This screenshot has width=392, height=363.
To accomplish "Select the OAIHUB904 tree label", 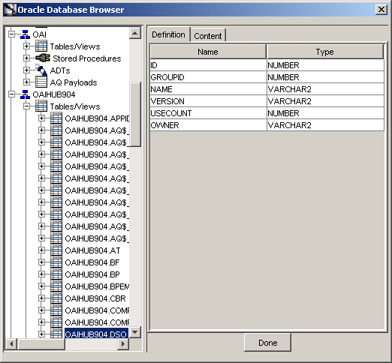I will point(54,94).
